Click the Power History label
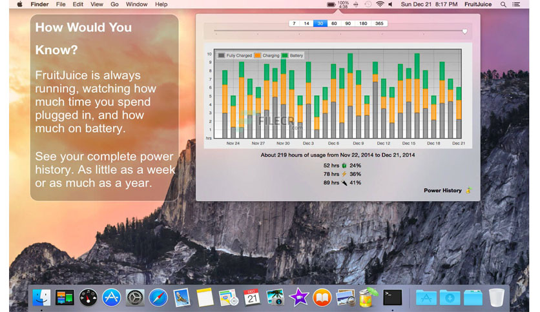The width and height of the screenshot is (540, 312). (x=442, y=190)
